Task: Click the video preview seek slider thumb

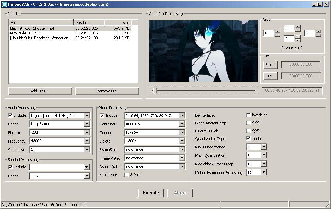Action: [155, 91]
